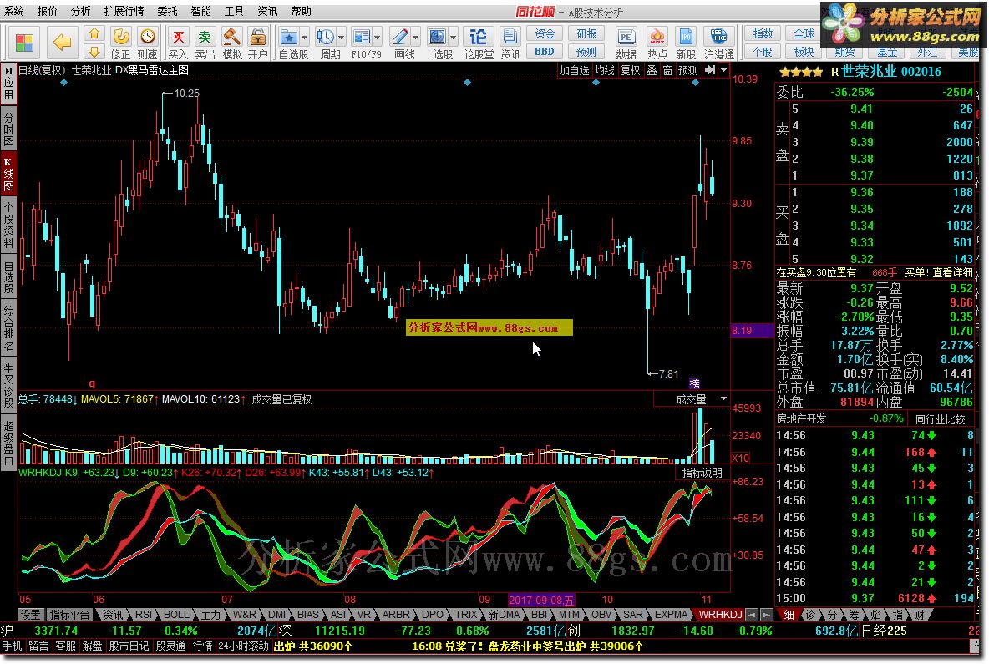The height and width of the screenshot is (664, 989).
Task: Open the 成交量 indicator dropdown
Action: [x=723, y=398]
